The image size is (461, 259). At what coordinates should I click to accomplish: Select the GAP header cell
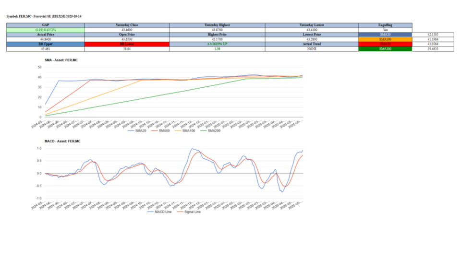pyautogui.click(x=45, y=25)
